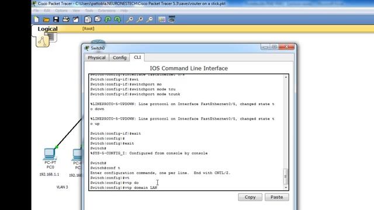The height and width of the screenshot is (210, 374).
Task: Open the Activity Wizard toolbar icon
Action: [x=75, y=19]
